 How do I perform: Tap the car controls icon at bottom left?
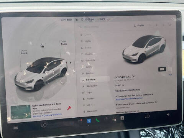coord(16,127)
